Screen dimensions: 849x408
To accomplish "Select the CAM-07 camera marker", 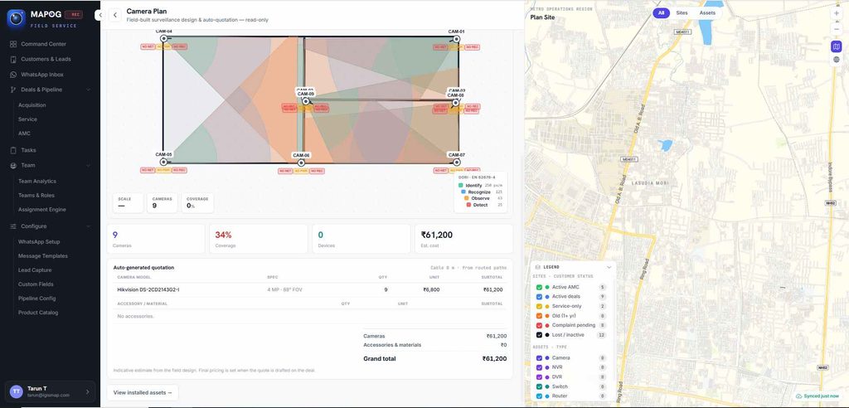I will [457, 162].
